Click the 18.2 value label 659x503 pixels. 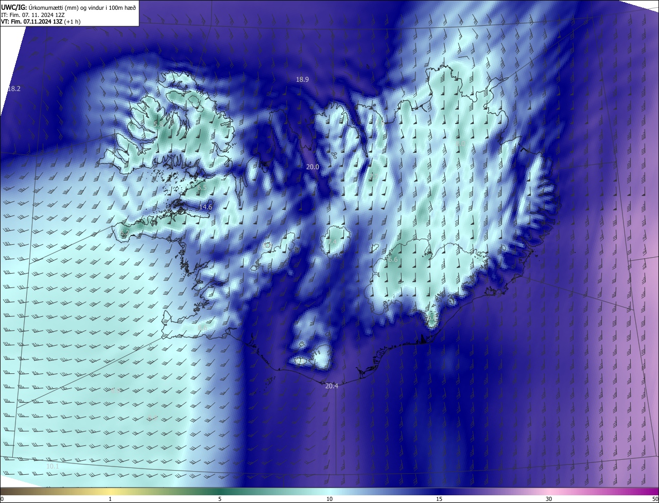[x=14, y=88]
